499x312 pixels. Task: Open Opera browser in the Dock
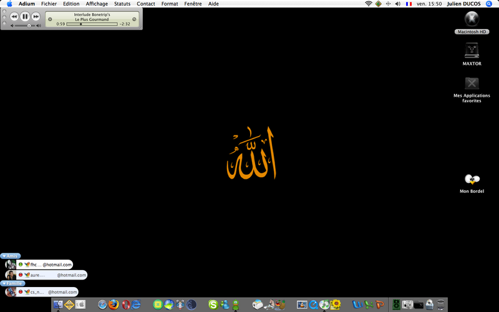click(127, 305)
